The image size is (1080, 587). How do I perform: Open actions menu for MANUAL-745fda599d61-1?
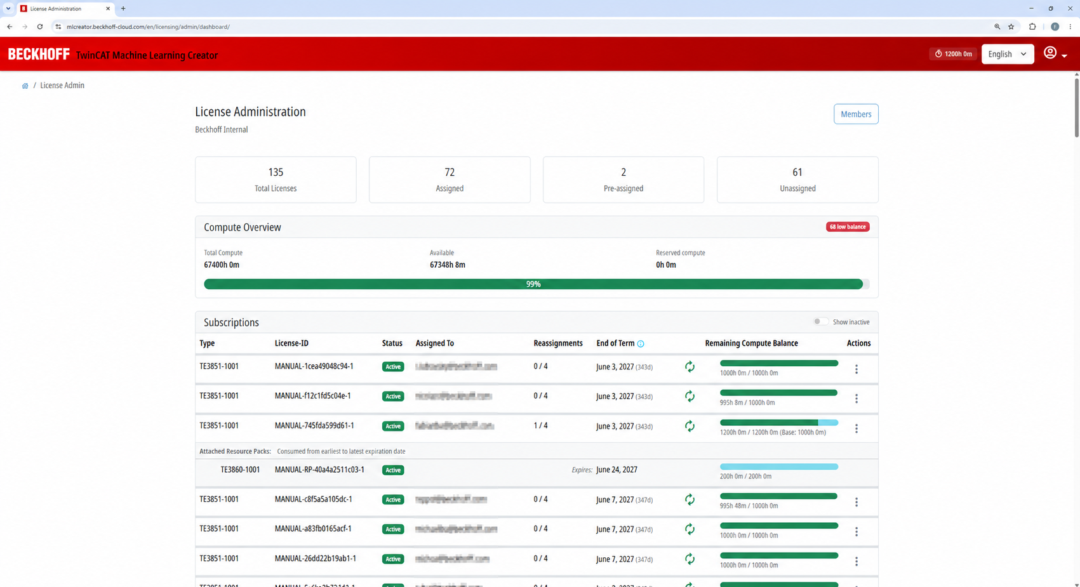[856, 428]
